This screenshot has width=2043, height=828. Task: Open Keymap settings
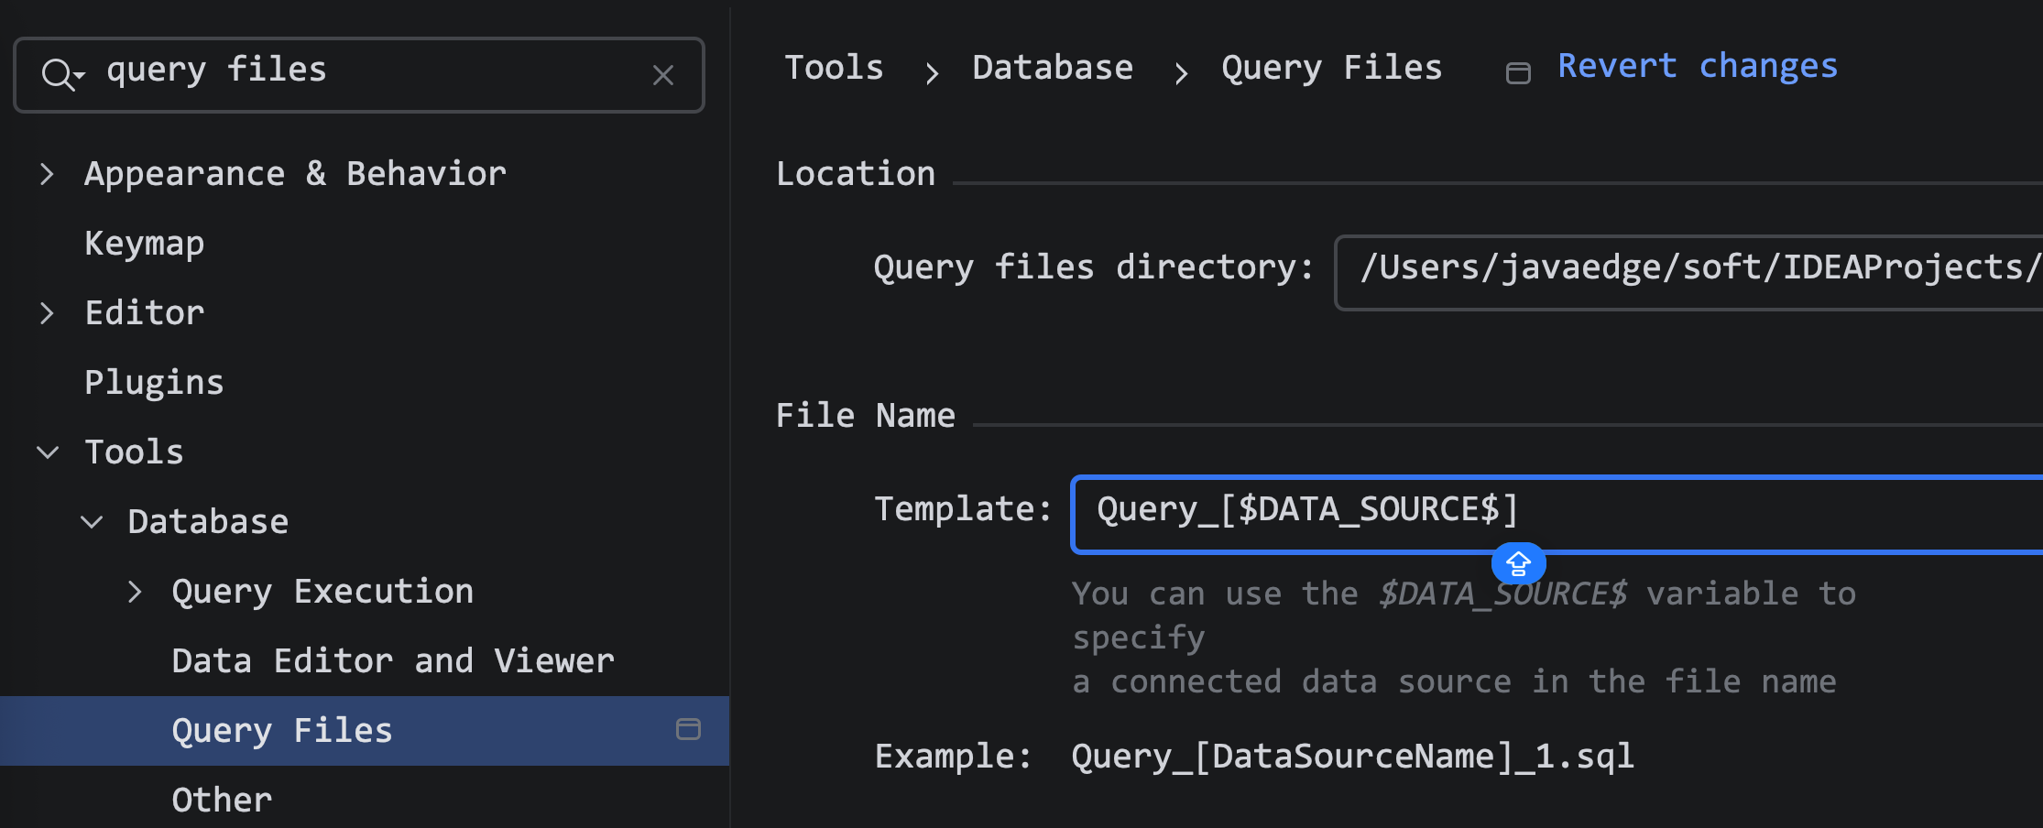coord(145,244)
